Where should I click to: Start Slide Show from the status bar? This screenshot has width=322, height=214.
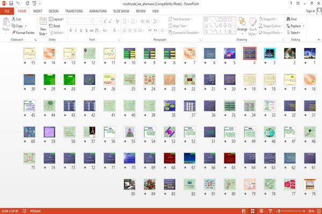(270, 211)
